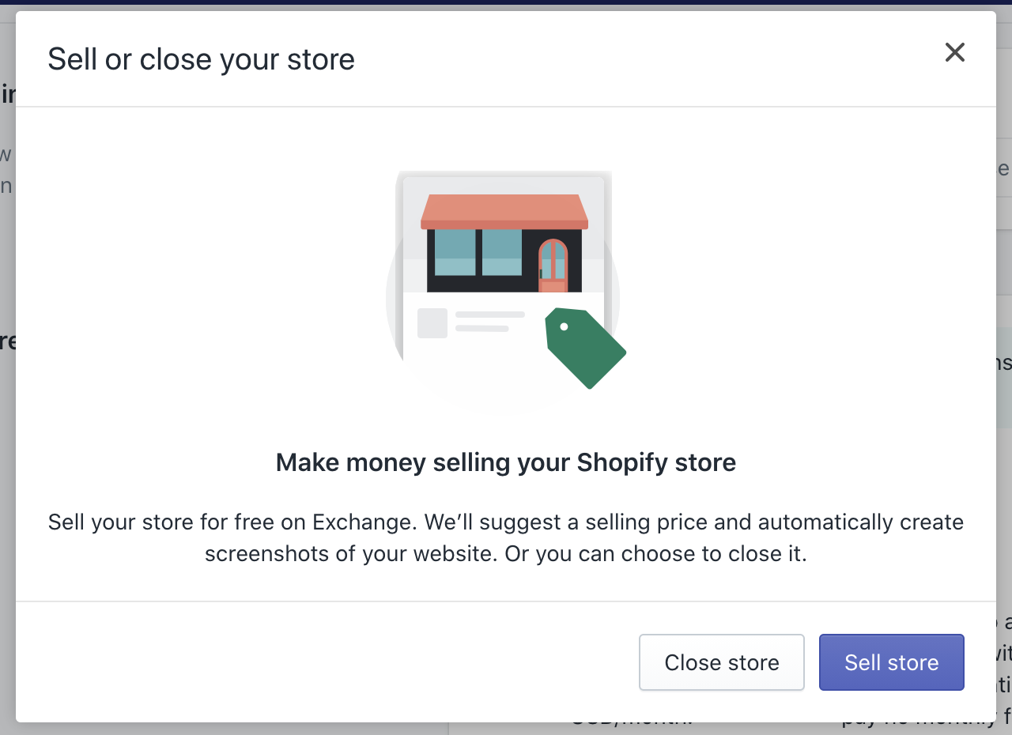Click the salmon awning of the storefront illustration
The height and width of the screenshot is (735, 1012).
pyautogui.click(x=504, y=211)
